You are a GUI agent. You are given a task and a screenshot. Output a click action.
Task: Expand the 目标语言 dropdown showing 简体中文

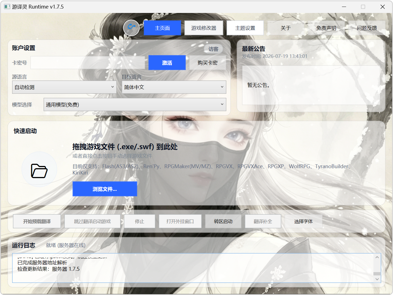pos(174,87)
